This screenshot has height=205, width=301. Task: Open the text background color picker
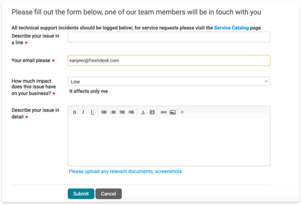pos(152,112)
